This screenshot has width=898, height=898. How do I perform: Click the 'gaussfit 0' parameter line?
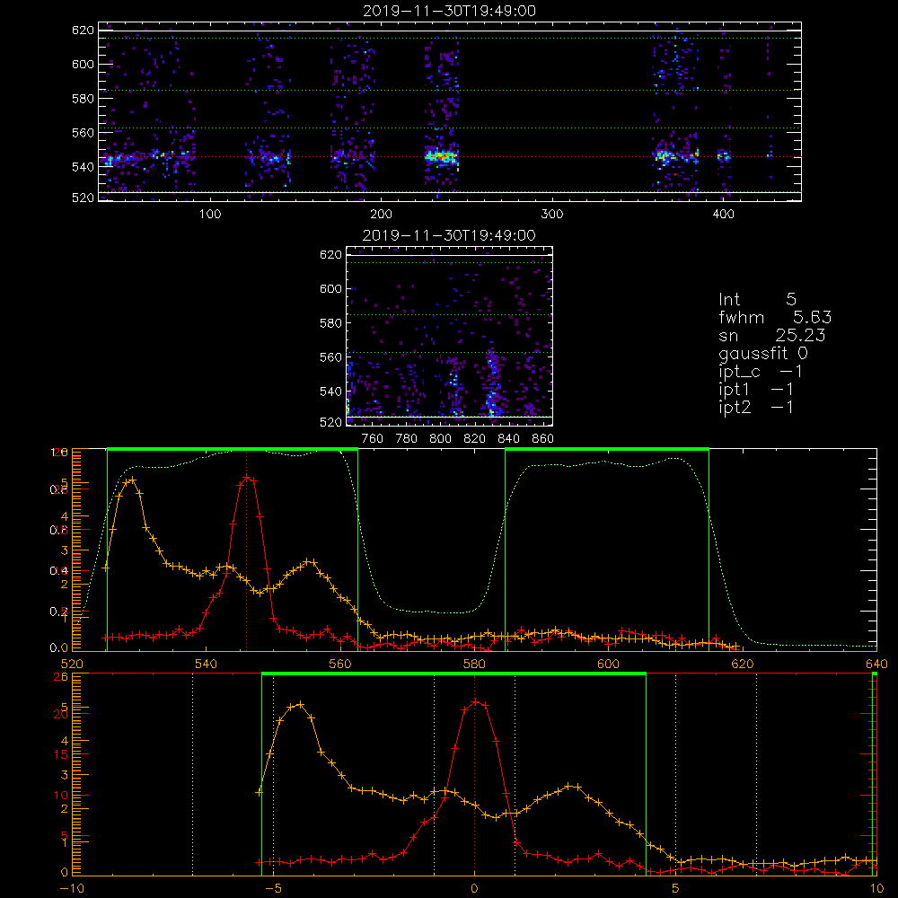point(763,353)
